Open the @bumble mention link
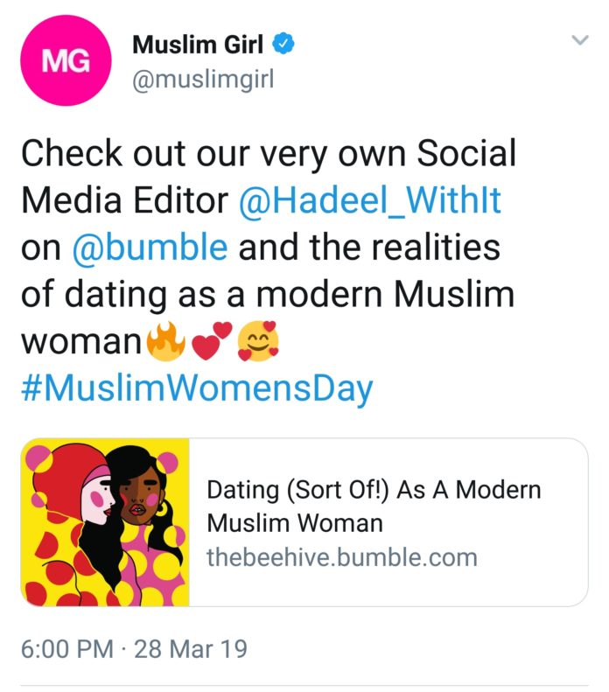 (x=150, y=247)
